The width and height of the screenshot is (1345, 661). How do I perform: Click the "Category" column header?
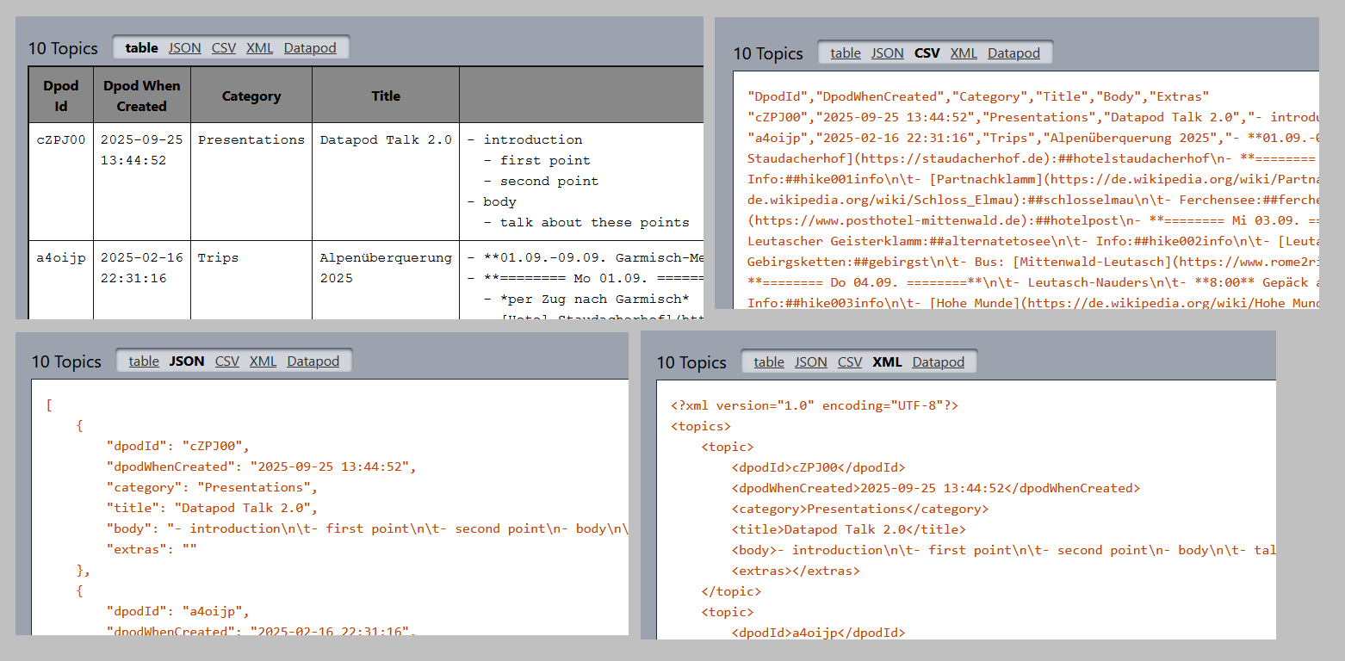point(251,96)
